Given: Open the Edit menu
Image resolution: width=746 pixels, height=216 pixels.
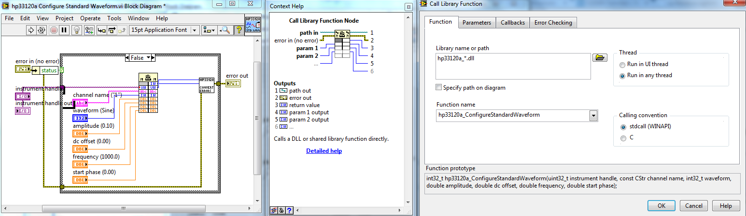Looking at the screenshot, I should [25, 18].
